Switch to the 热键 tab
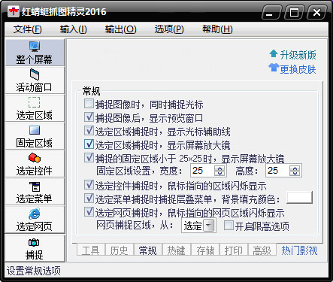333x282 pixels. [x=177, y=250]
